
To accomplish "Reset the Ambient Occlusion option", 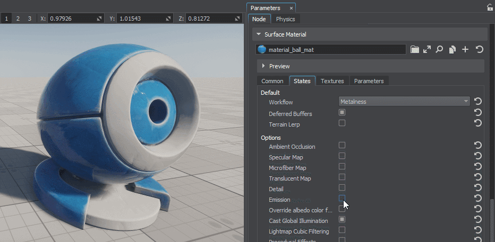I will click(478, 146).
